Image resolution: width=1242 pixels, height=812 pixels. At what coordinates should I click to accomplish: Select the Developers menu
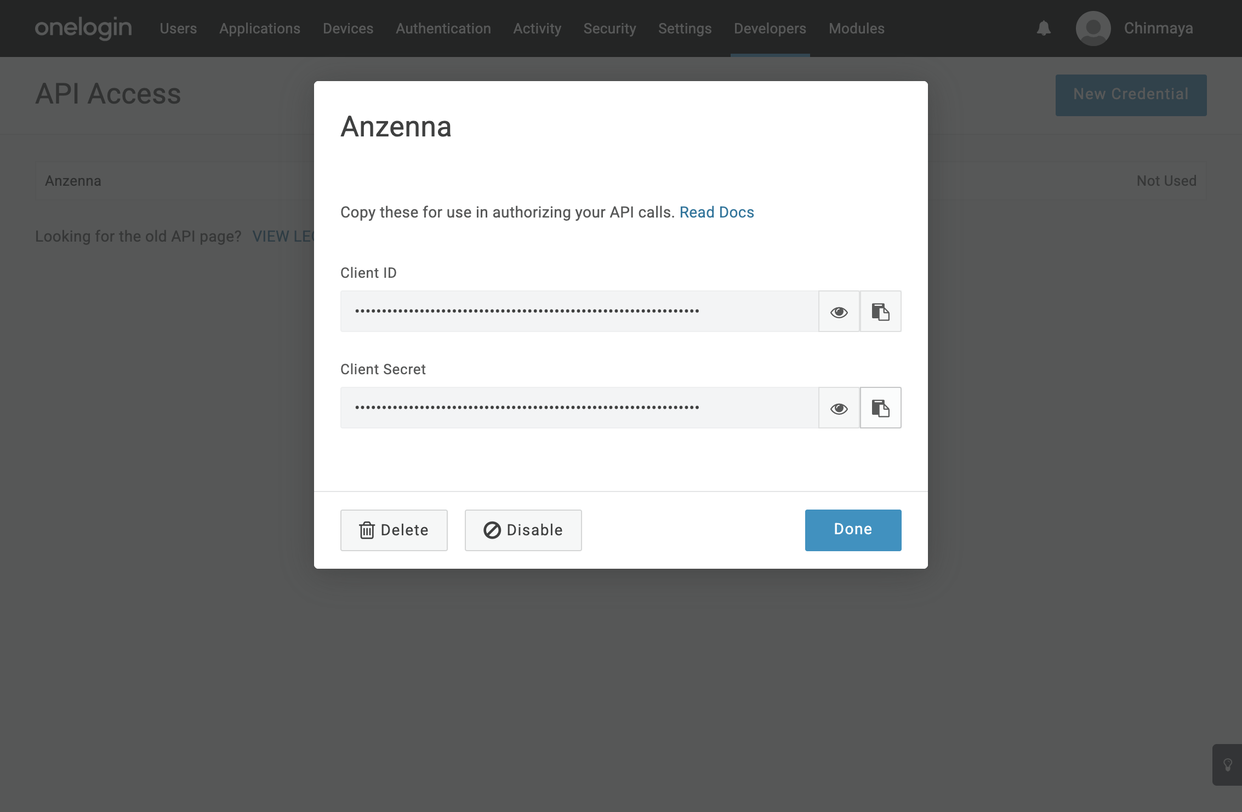coord(770,28)
